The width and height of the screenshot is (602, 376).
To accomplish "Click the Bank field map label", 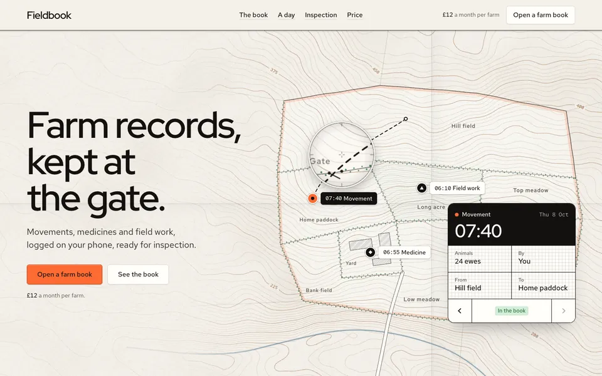I will click(319, 290).
